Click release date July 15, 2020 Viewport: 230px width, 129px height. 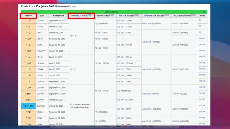[x=54, y=76]
